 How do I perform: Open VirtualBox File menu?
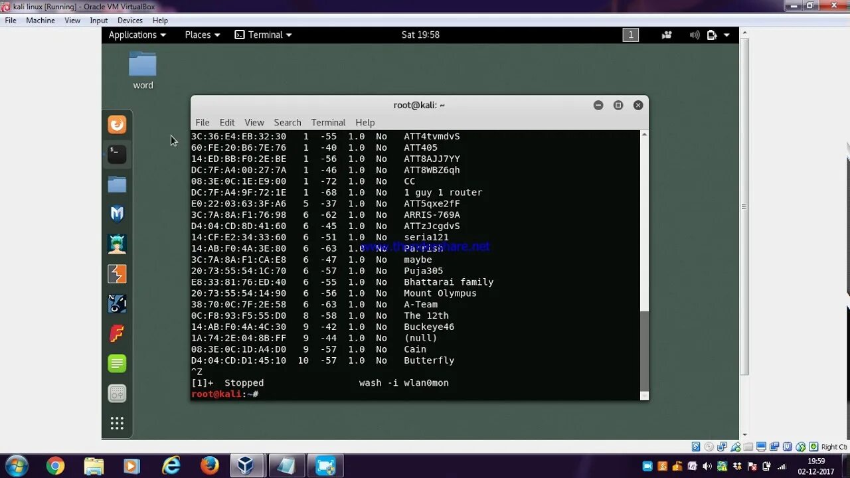[11, 21]
